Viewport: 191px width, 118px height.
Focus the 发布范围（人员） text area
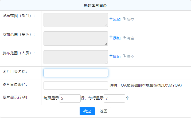76,57
